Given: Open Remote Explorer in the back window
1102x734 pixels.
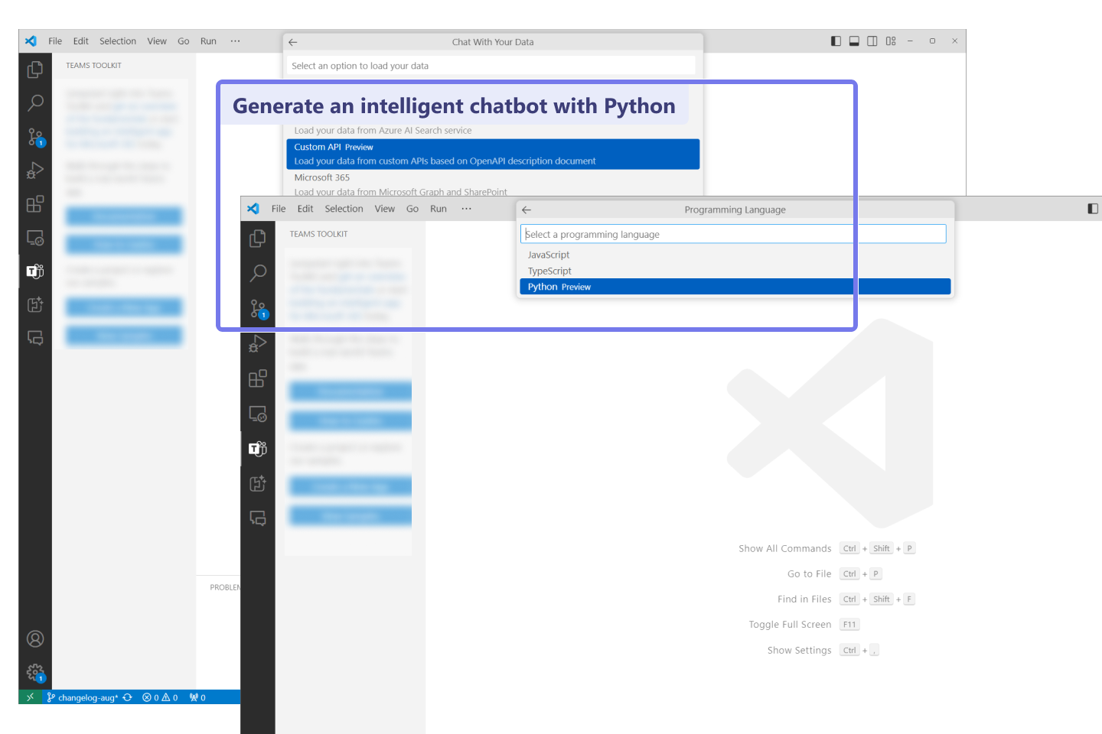Looking at the screenshot, I should 35,238.
